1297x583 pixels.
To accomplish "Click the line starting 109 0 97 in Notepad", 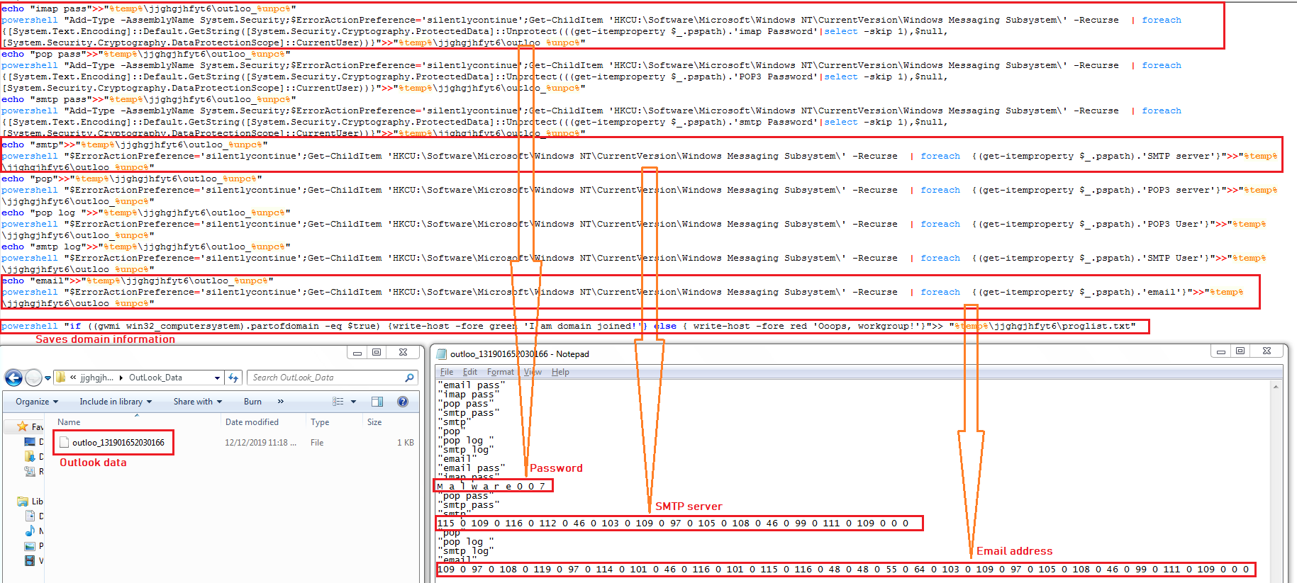I will coord(843,569).
